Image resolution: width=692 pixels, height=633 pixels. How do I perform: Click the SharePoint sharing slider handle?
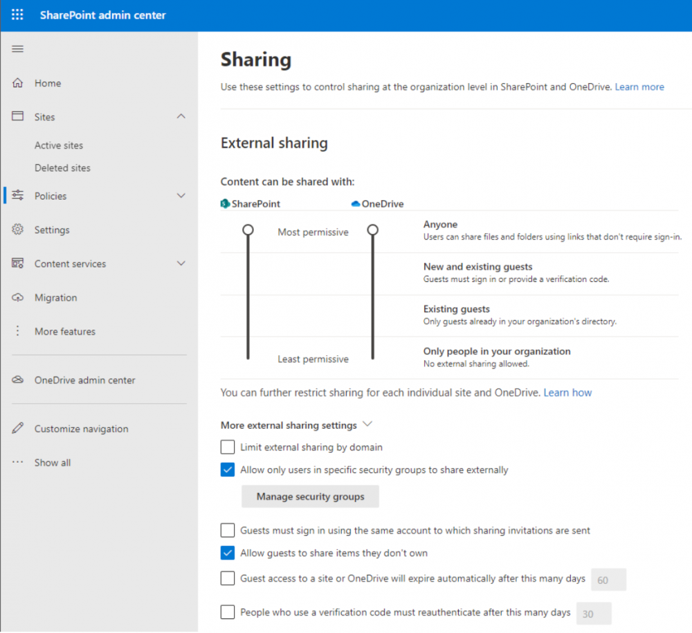click(248, 230)
